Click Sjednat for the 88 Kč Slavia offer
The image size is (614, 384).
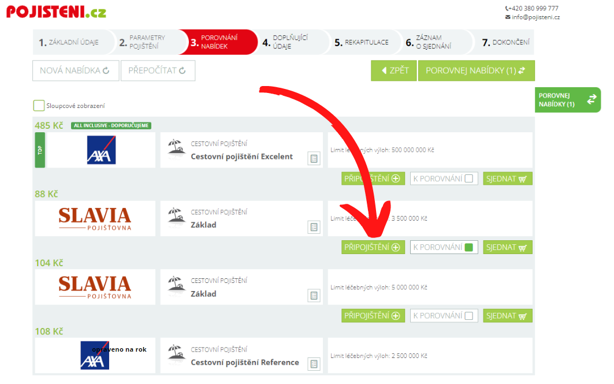pyautogui.click(x=508, y=247)
